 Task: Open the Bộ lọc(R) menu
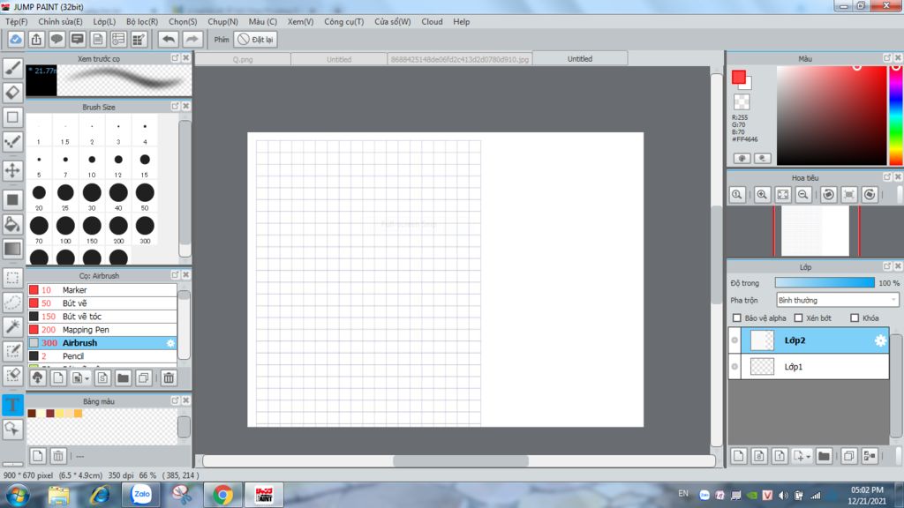pos(142,21)
